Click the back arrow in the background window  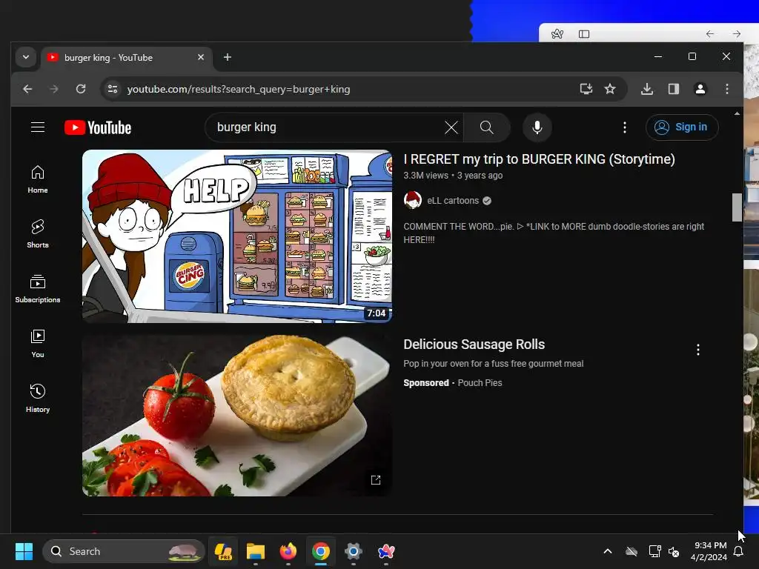click(709, 34)
